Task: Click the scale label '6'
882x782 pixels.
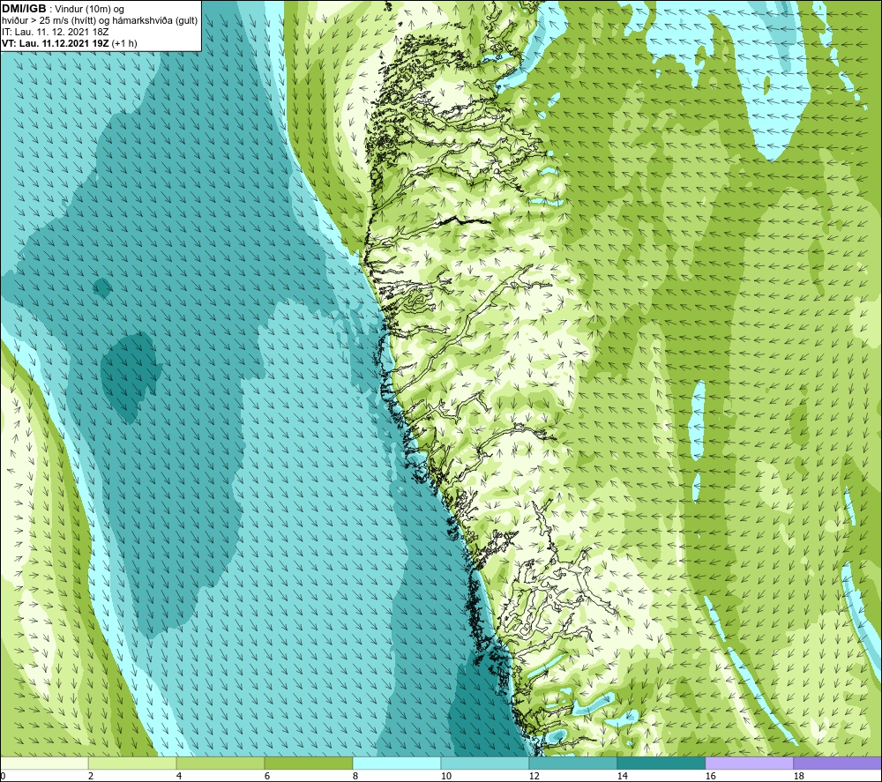Action: click(267, 777)
